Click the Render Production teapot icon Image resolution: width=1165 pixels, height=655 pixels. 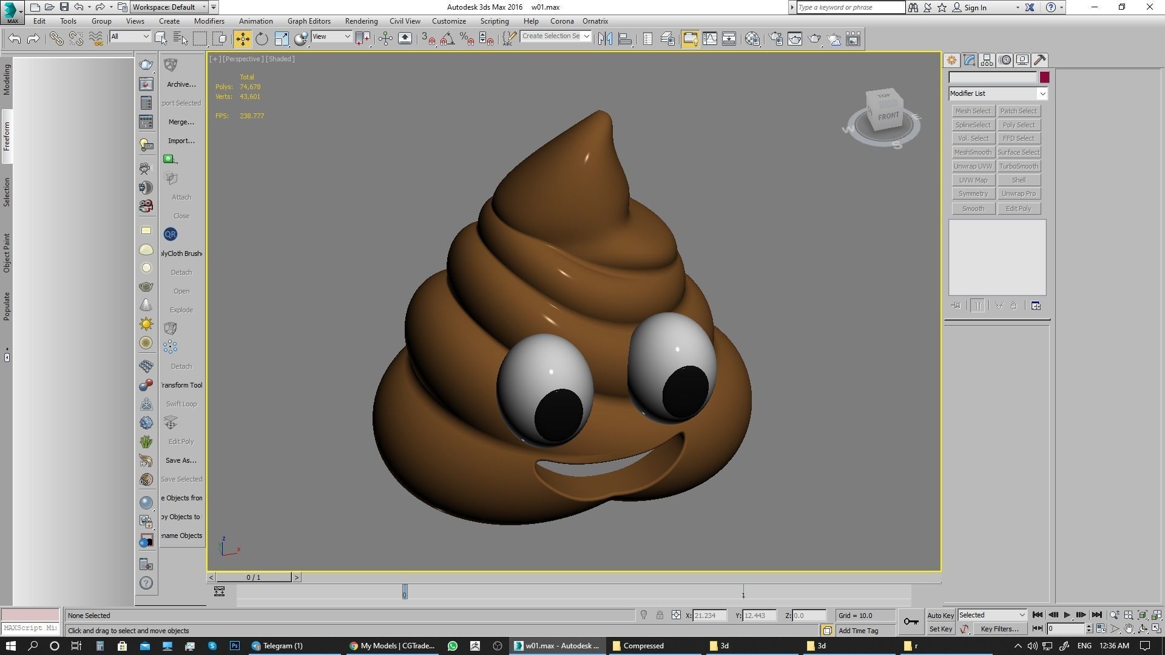tap(814, 39)
